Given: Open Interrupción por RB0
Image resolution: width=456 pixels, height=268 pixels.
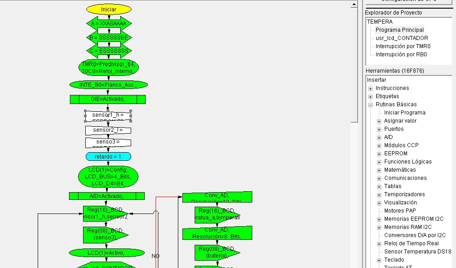Looking at the screenshot, I should (x=401, y=54).
